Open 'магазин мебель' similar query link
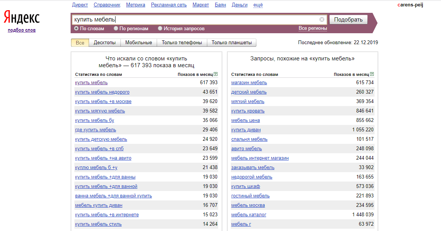The height and width of the screenshot is (231, 441). point(249,83)
